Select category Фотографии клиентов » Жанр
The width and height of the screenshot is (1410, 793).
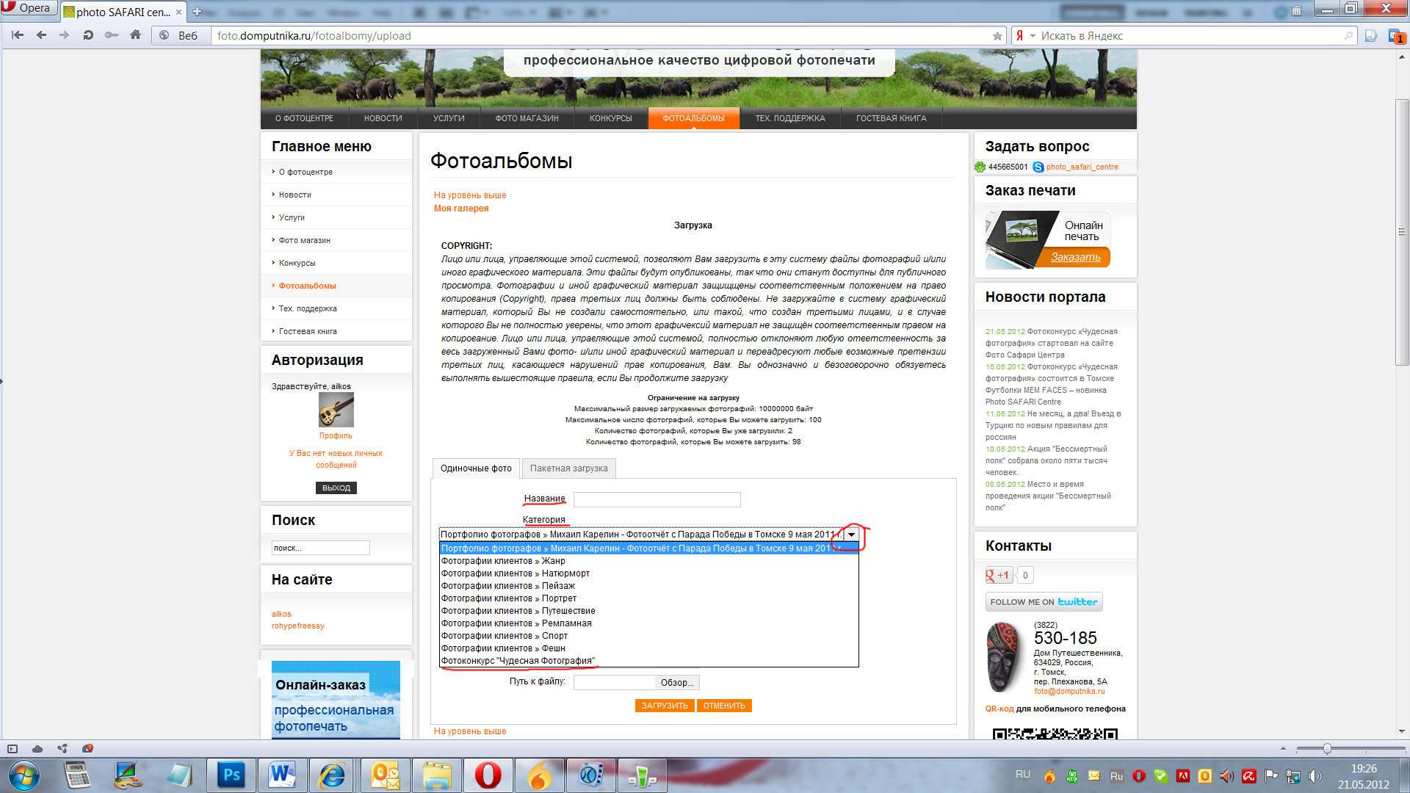[649, 561]
